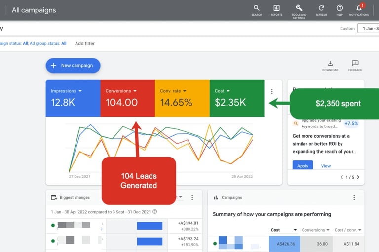Go to next recommendation with right chevron
The image size is (379, 252).
click(x=358, y=177)
